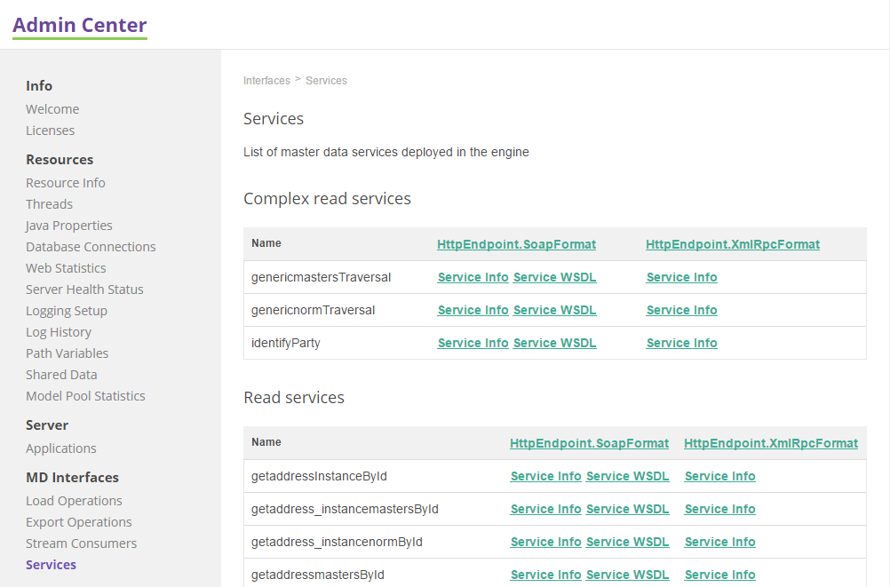
Task: View Service WSDL for genericmastersTraversal
Action: click(x=554, y=277)
